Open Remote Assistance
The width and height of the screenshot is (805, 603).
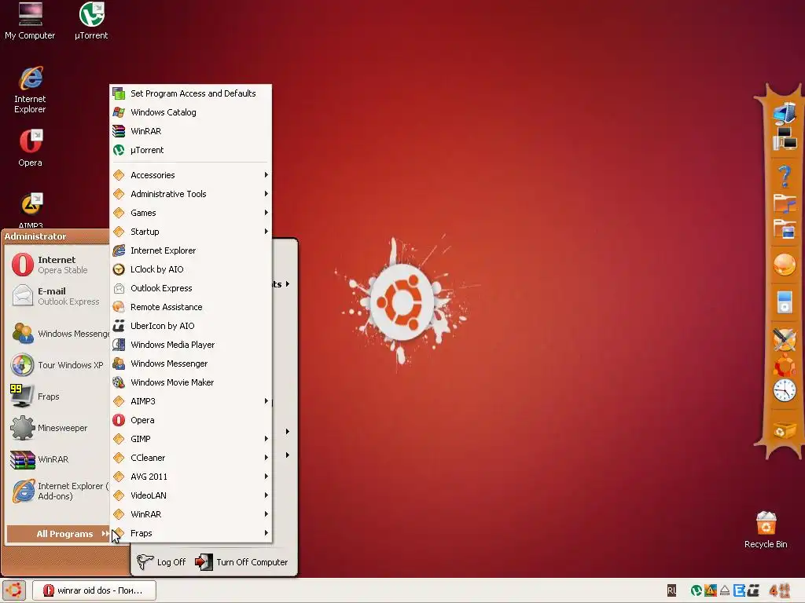[190, 307]
